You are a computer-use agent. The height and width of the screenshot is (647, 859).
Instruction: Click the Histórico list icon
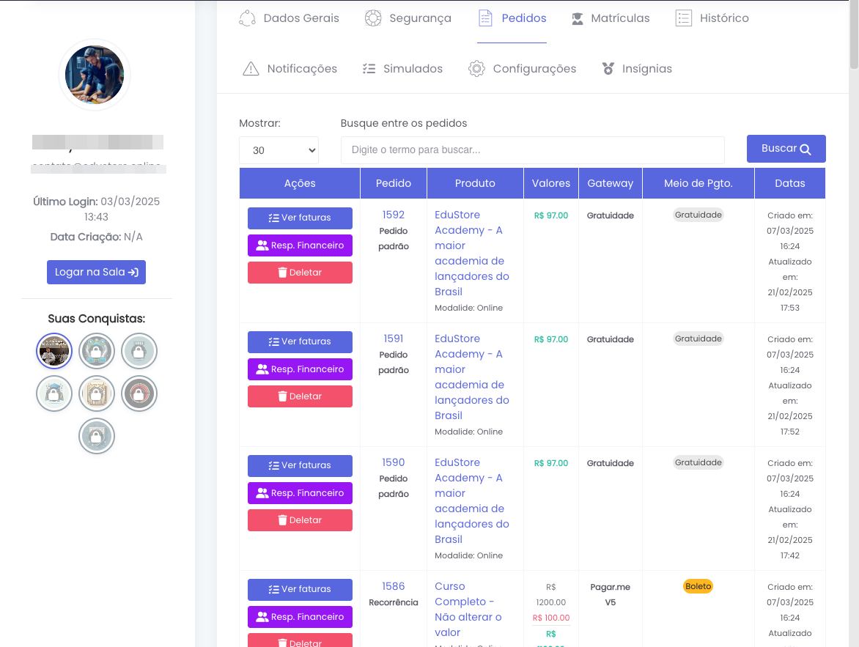point(683,18)
